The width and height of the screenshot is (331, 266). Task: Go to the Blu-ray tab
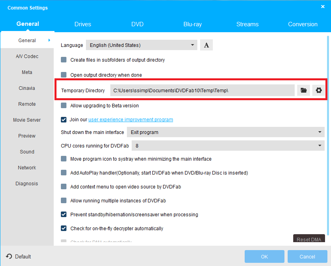[x=193, y=24]
